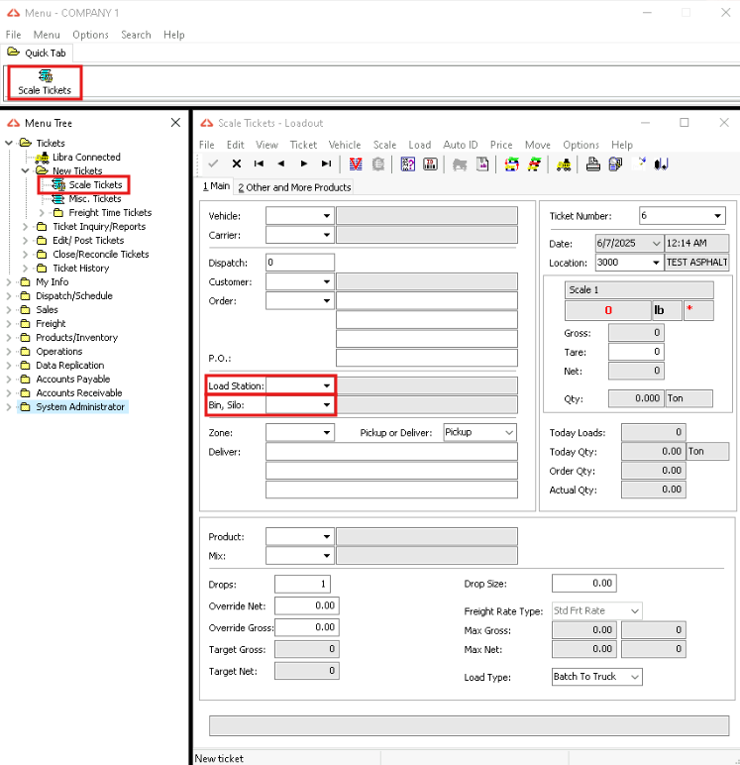Go to previous ticket record
The image size is (740, 765).
281,164
